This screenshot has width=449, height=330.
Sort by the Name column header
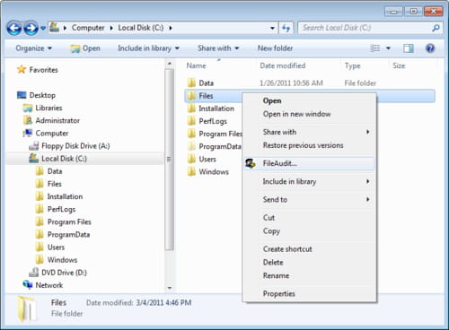pos(196,65)
